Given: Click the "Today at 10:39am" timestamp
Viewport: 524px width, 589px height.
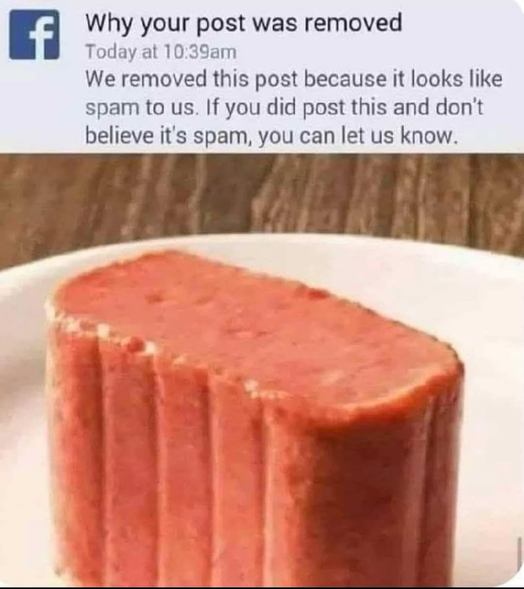Looking at the screenshot, I should [x=161, y=52].
